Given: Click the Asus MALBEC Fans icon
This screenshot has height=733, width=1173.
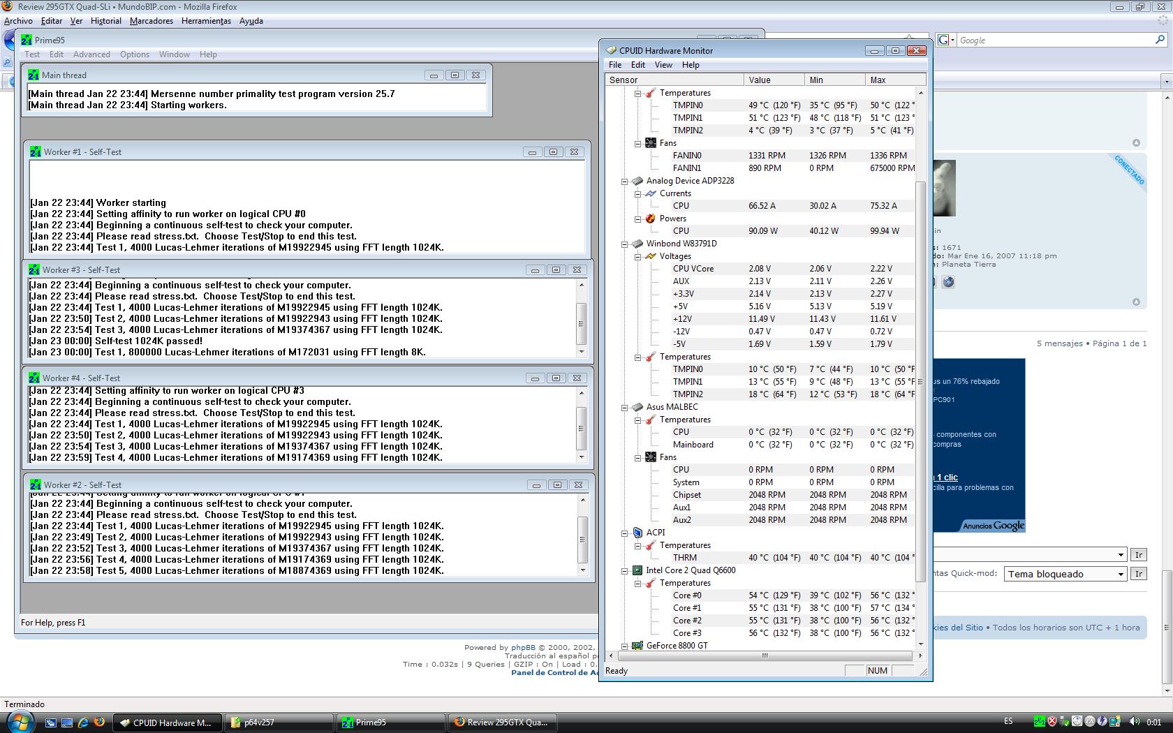Looking at the screenshot, I should click(650, 457).
